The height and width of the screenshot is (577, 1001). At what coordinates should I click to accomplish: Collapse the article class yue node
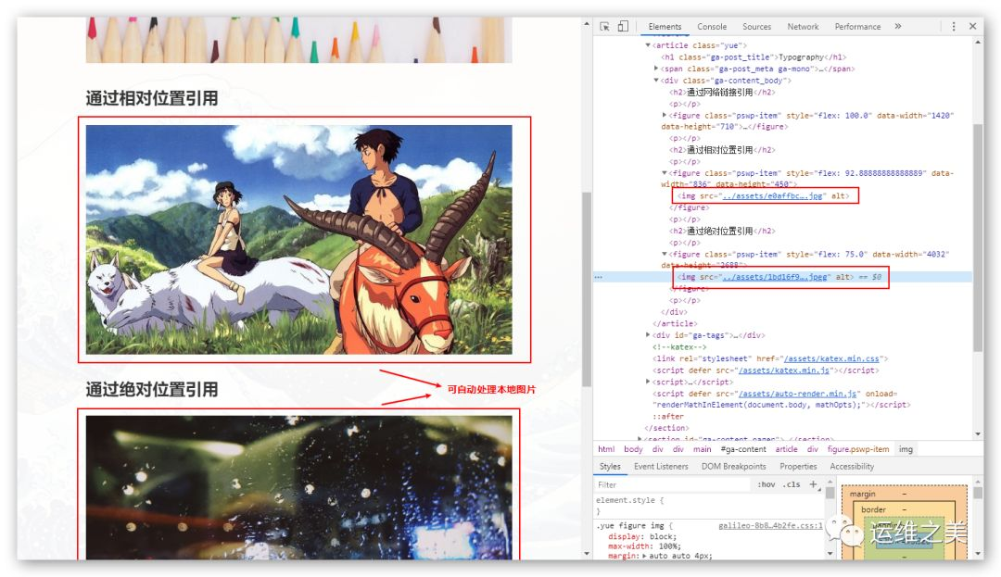coord(648,45)
